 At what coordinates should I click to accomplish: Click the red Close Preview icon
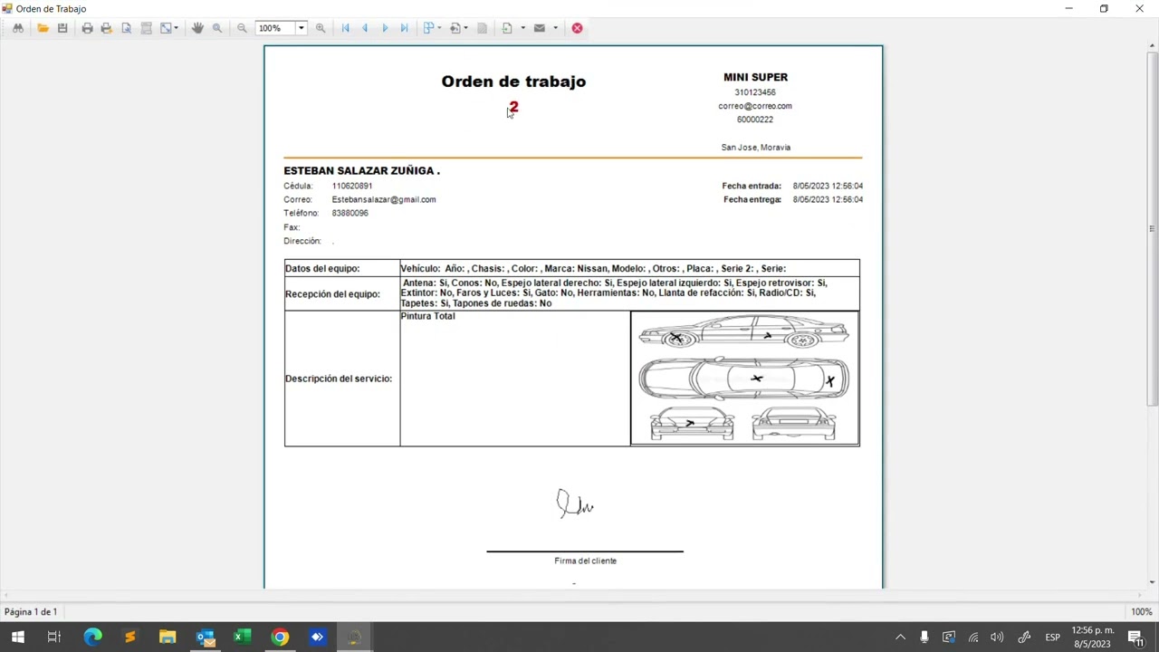click(577, 28)
